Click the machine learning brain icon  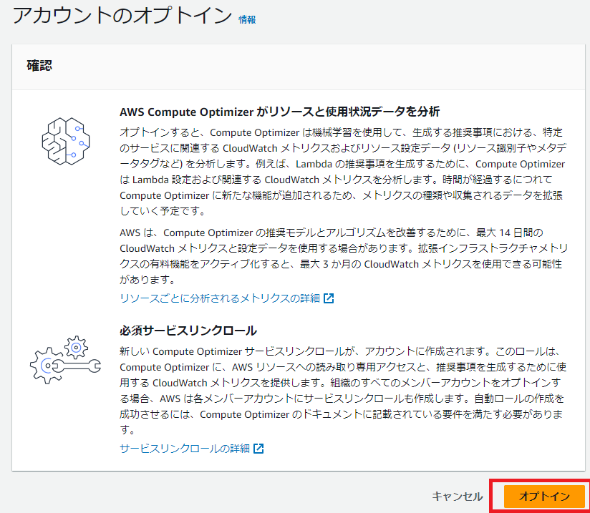(66, 141)
